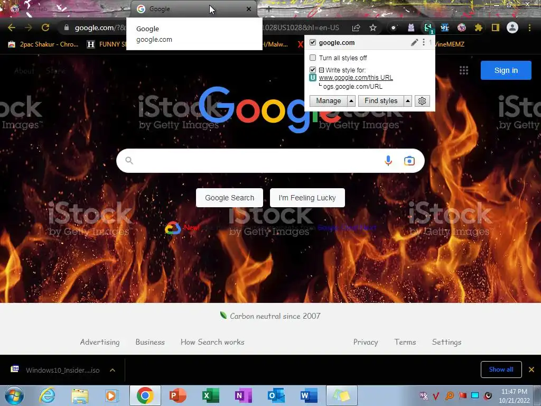This screenshot has height=406, width=541.
Task: Open the google.com style three-dot menu
Action: coord(424,42)
